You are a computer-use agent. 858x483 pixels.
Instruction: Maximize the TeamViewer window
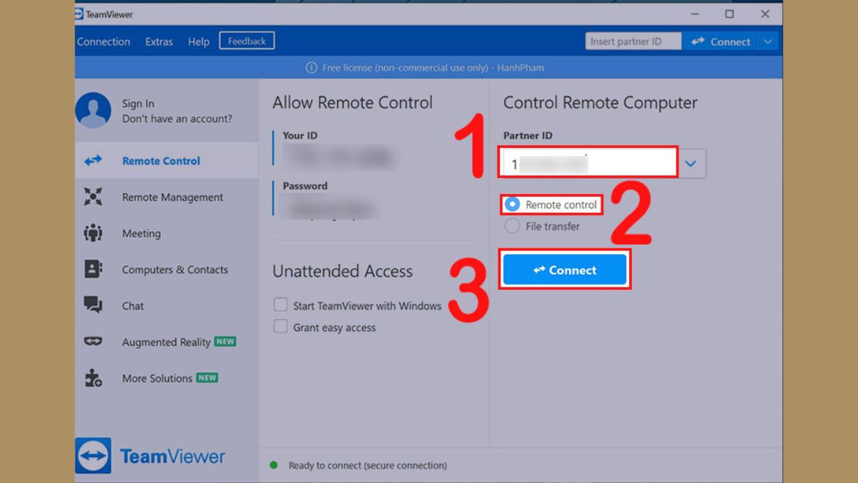coord(729,14)
